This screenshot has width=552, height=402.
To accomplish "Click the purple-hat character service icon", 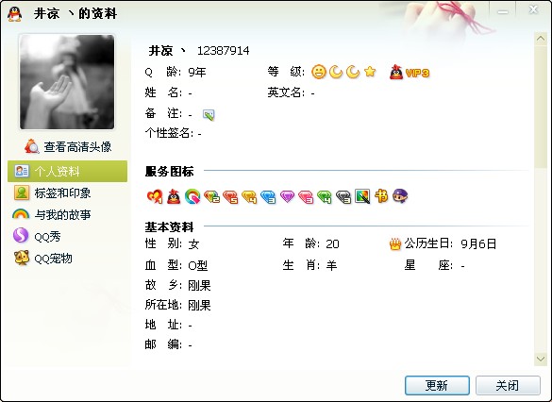I will (400, 196).
